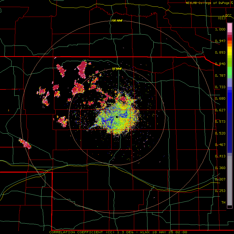Viewport: 234px width, 234px height.
Task: Click the 0.520 legend value
Action: click(x=220, y=133)
